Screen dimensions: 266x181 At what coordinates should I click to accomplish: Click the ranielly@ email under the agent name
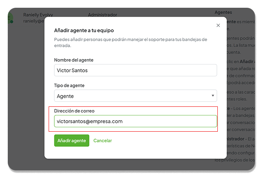(x=34, y=21)
